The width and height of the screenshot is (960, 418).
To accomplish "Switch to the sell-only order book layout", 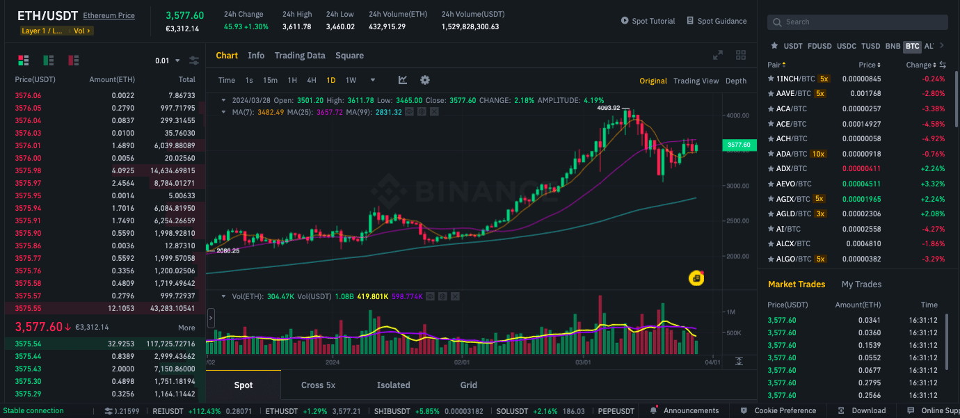I will (73, 61).
